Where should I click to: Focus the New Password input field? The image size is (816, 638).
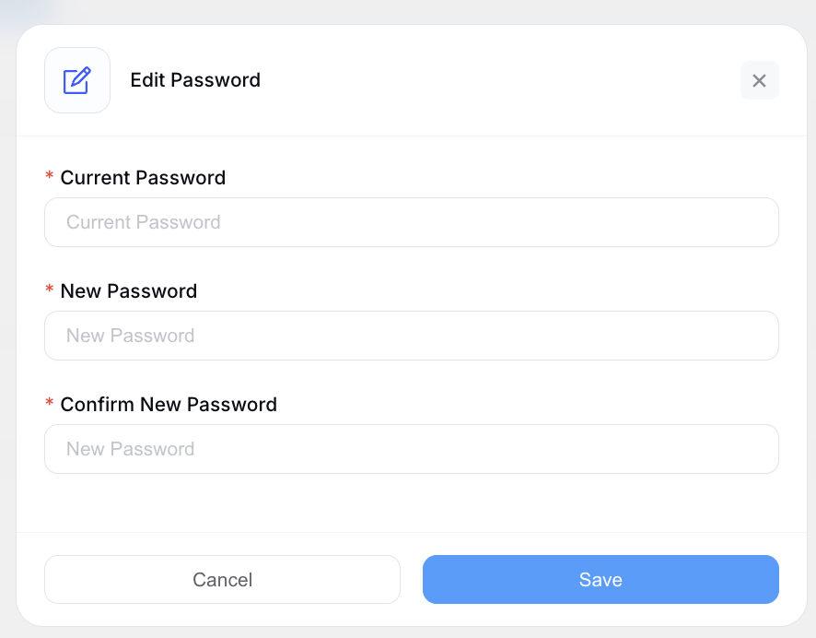tap(412, 336)
